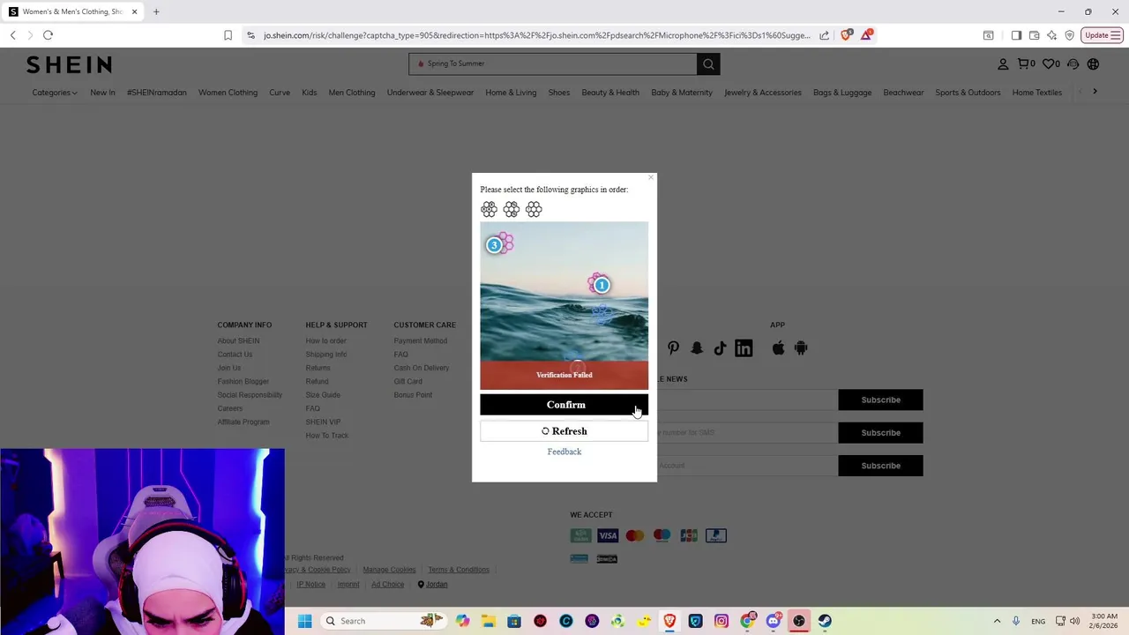1129x635 pixels.
Task: Open the Terms & Conditions link
Action: [x=459, y=570]
